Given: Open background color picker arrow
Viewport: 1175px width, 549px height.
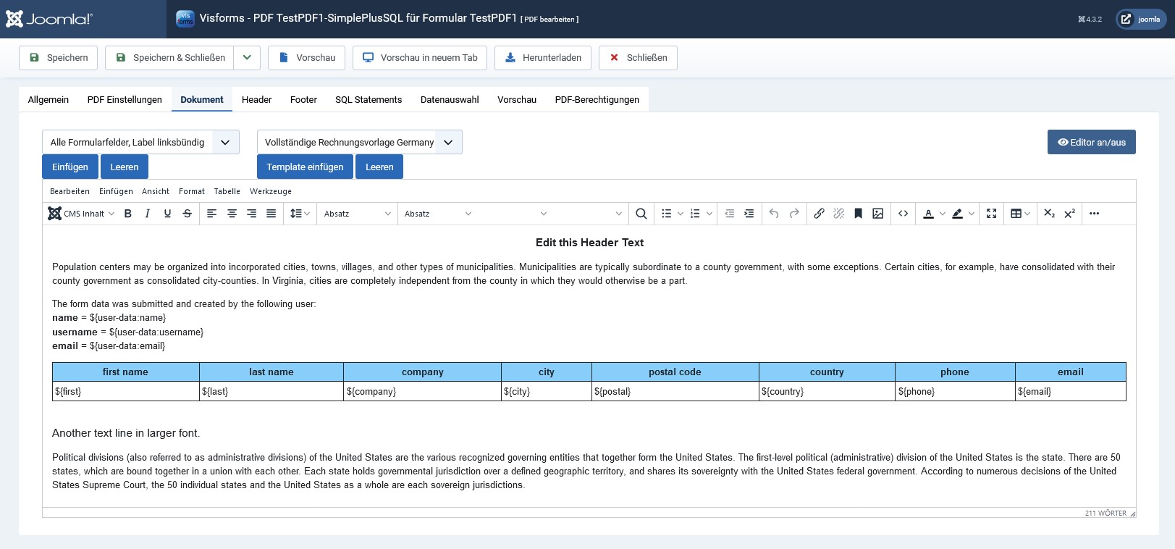Looking at the screenshot, I should pyautogui.click(x=971, y=214).
